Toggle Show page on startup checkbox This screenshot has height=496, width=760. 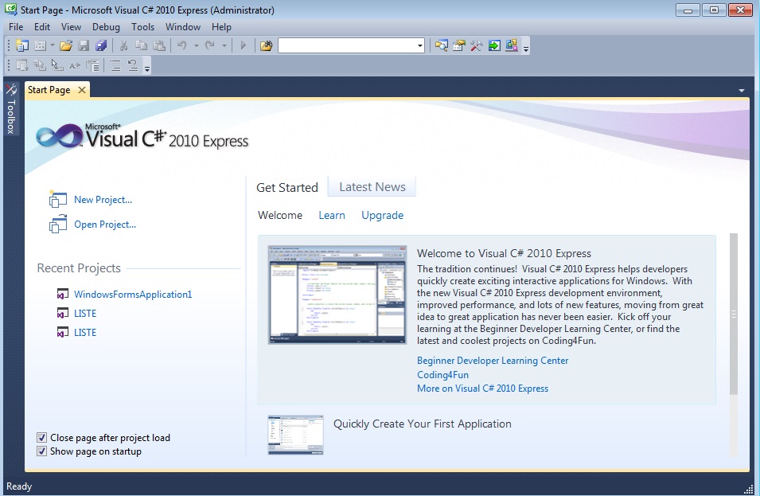(x=42, y=451)
